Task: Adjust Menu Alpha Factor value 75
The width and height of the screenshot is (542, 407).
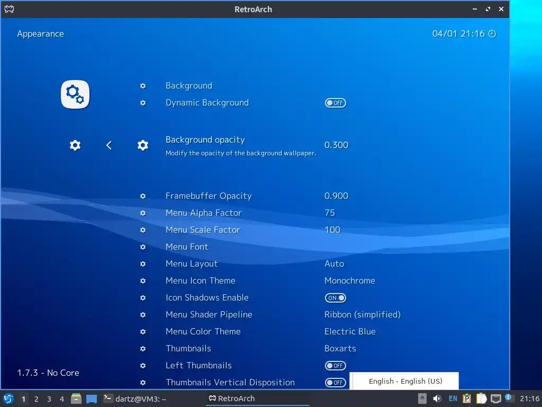Action: tap(330, 213)
